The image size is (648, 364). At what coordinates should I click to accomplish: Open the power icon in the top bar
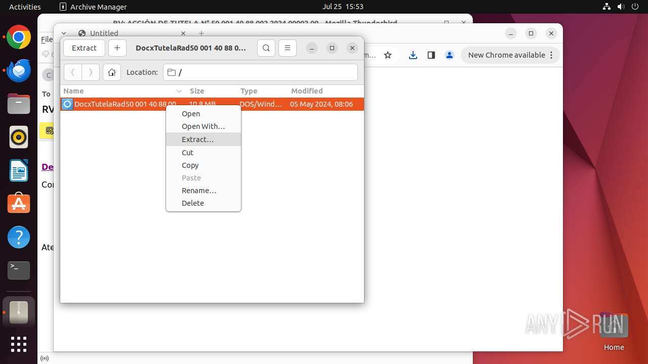(635, 7)
